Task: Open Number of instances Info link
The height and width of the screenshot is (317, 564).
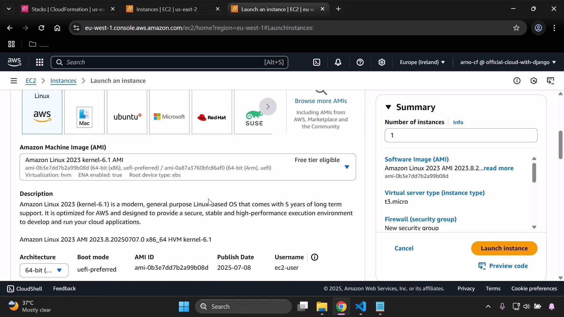Action: pyautogui.click(x=458, y=122)
